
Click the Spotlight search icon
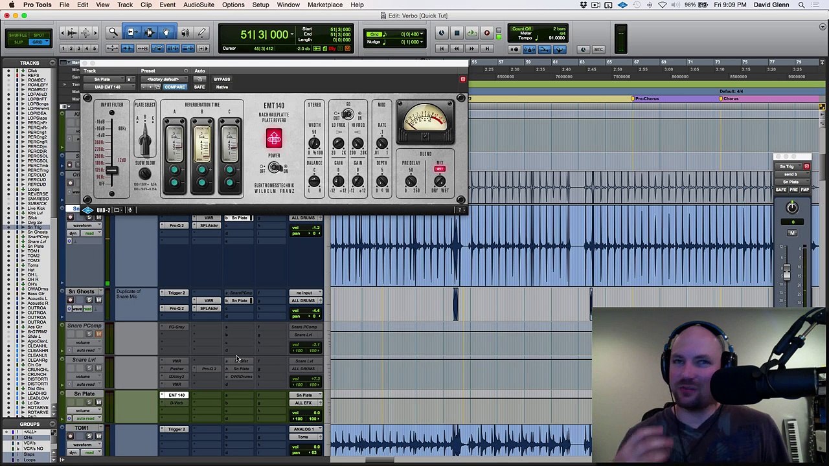(x=801, y=5)
